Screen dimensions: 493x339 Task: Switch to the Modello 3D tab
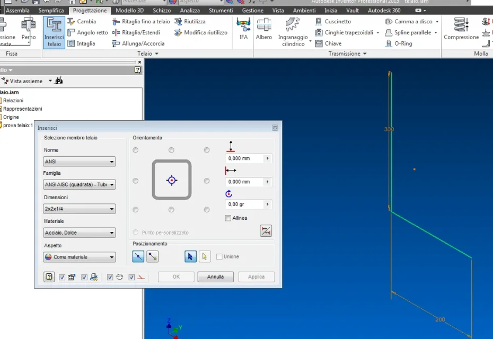[x=129, y=11]
